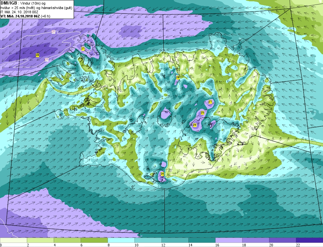Select the 18–20 m/s medium purple legend swatch
Viewport: 323px width, 247px height.
pyautogui.click(x=255, y=240)
